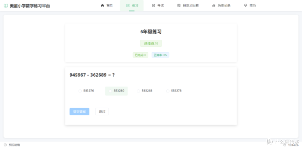Image resolution: width=302 pixels, height=148 pixels.
Task: Switch to the 练习 tab
Action: [x=132, y=6]
